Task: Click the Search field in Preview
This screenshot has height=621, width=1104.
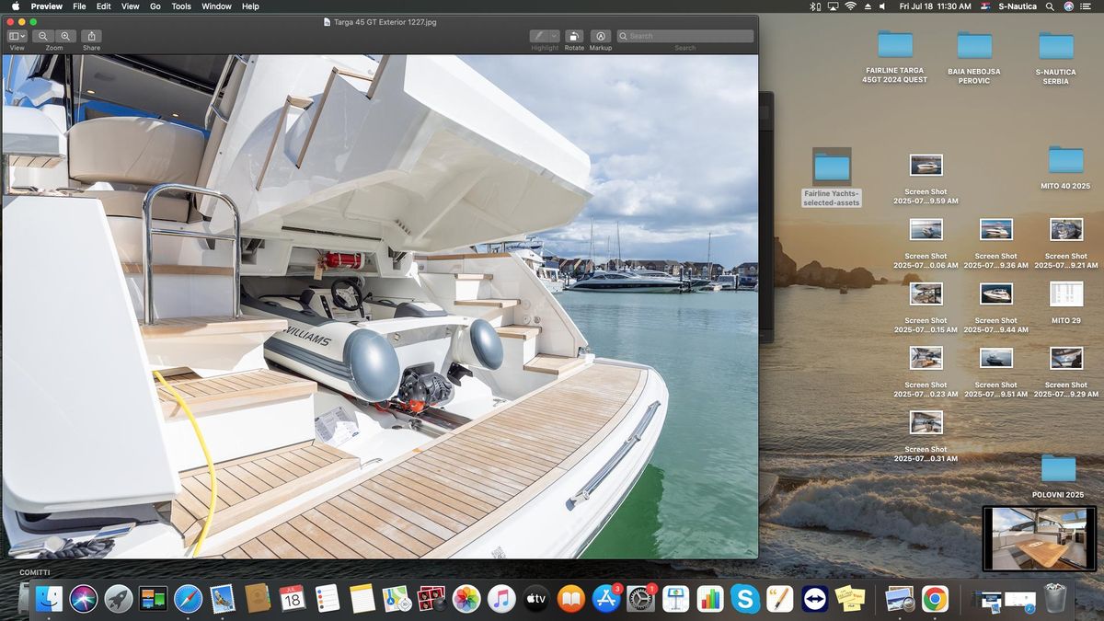Action: tap(684, 36)
